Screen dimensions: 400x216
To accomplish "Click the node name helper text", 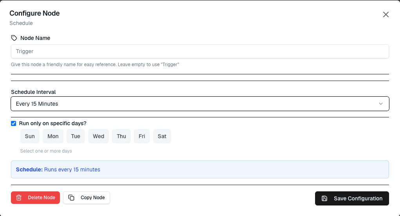I will (x=95, y=65).
